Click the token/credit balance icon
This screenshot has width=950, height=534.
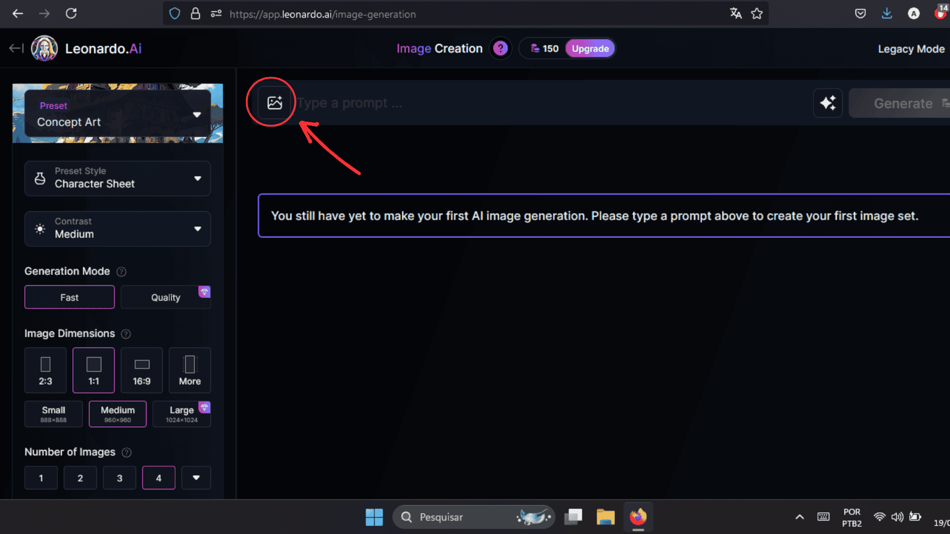pyautogui.click(x=535, y=48)
